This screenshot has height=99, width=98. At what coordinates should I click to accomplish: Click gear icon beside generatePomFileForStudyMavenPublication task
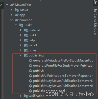tap(30, 66)
